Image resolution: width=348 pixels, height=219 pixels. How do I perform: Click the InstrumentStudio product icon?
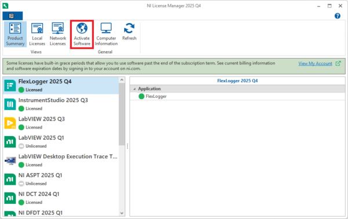click(x=10, y=104)
